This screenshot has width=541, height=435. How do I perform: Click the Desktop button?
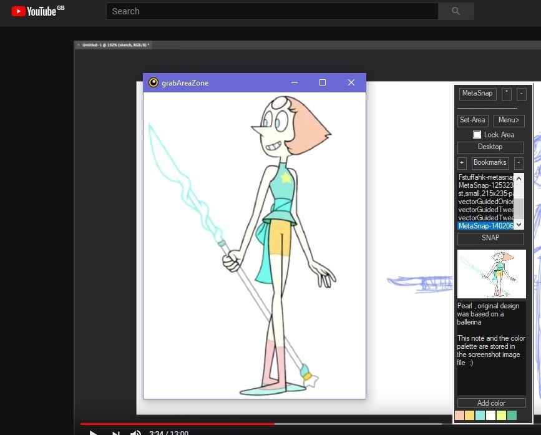click(490, 147)
